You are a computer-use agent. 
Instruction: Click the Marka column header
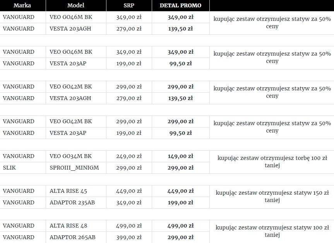[23, 5]
